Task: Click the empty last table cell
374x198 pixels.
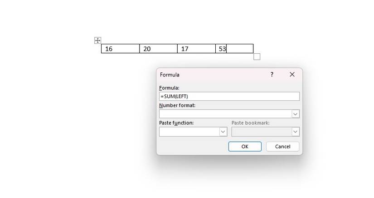Action: [x=240, y=49]
